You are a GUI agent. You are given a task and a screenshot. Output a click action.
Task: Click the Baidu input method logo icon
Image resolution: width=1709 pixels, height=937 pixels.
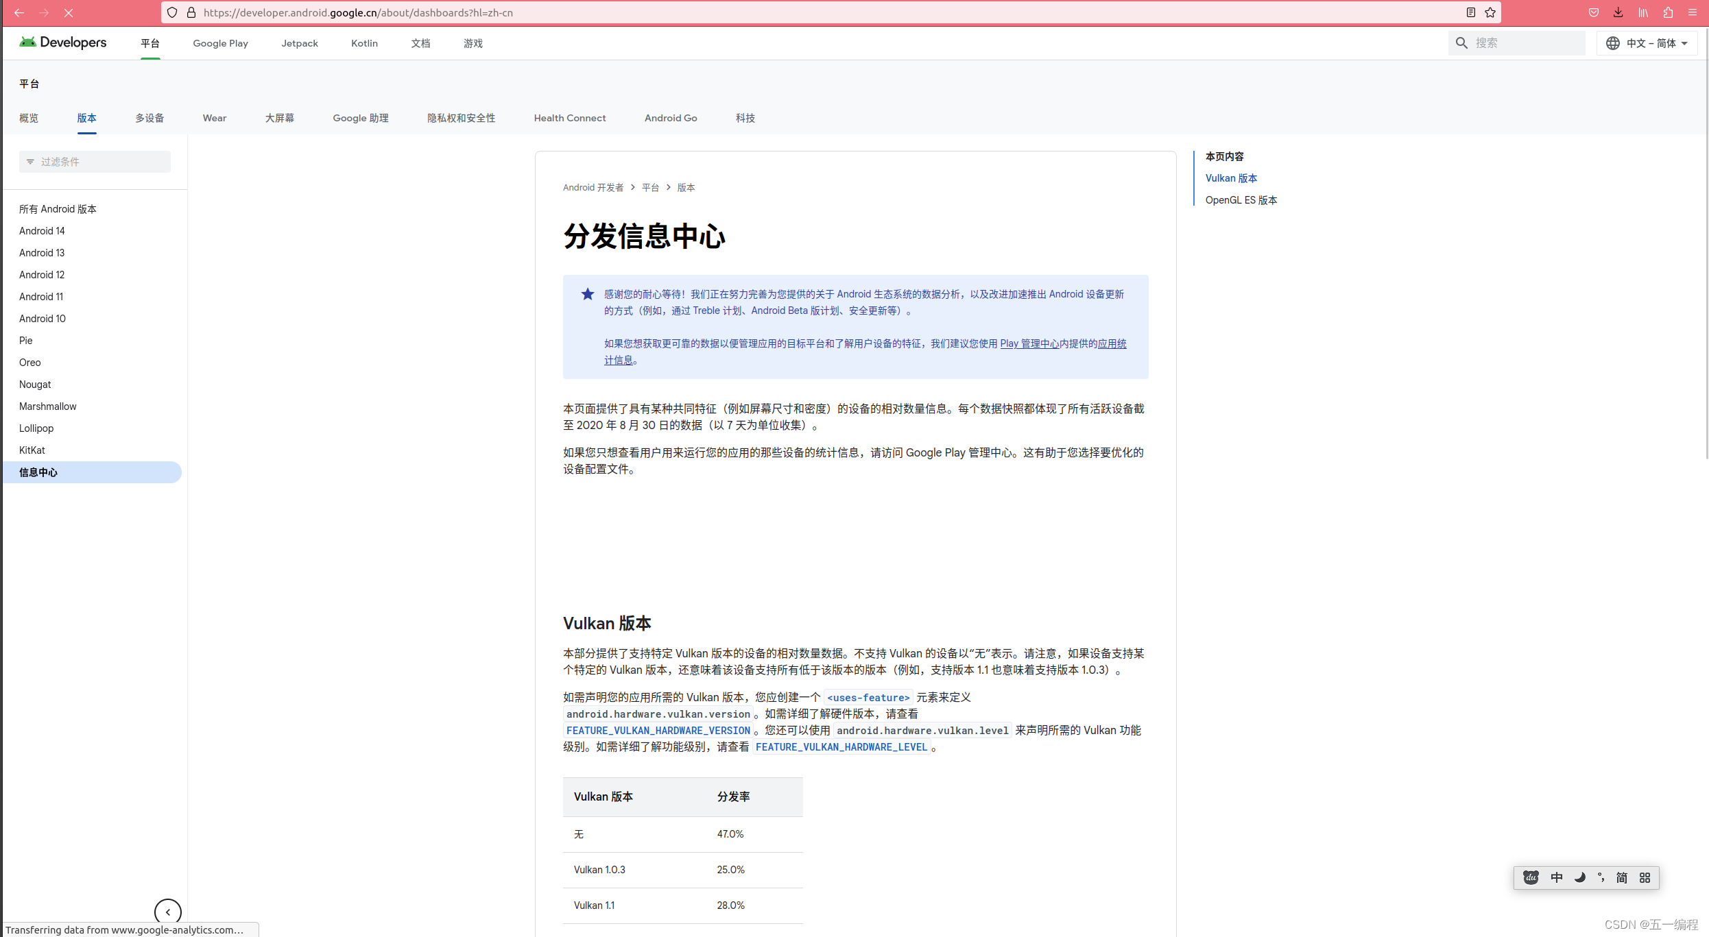[x=1531, y=877]
